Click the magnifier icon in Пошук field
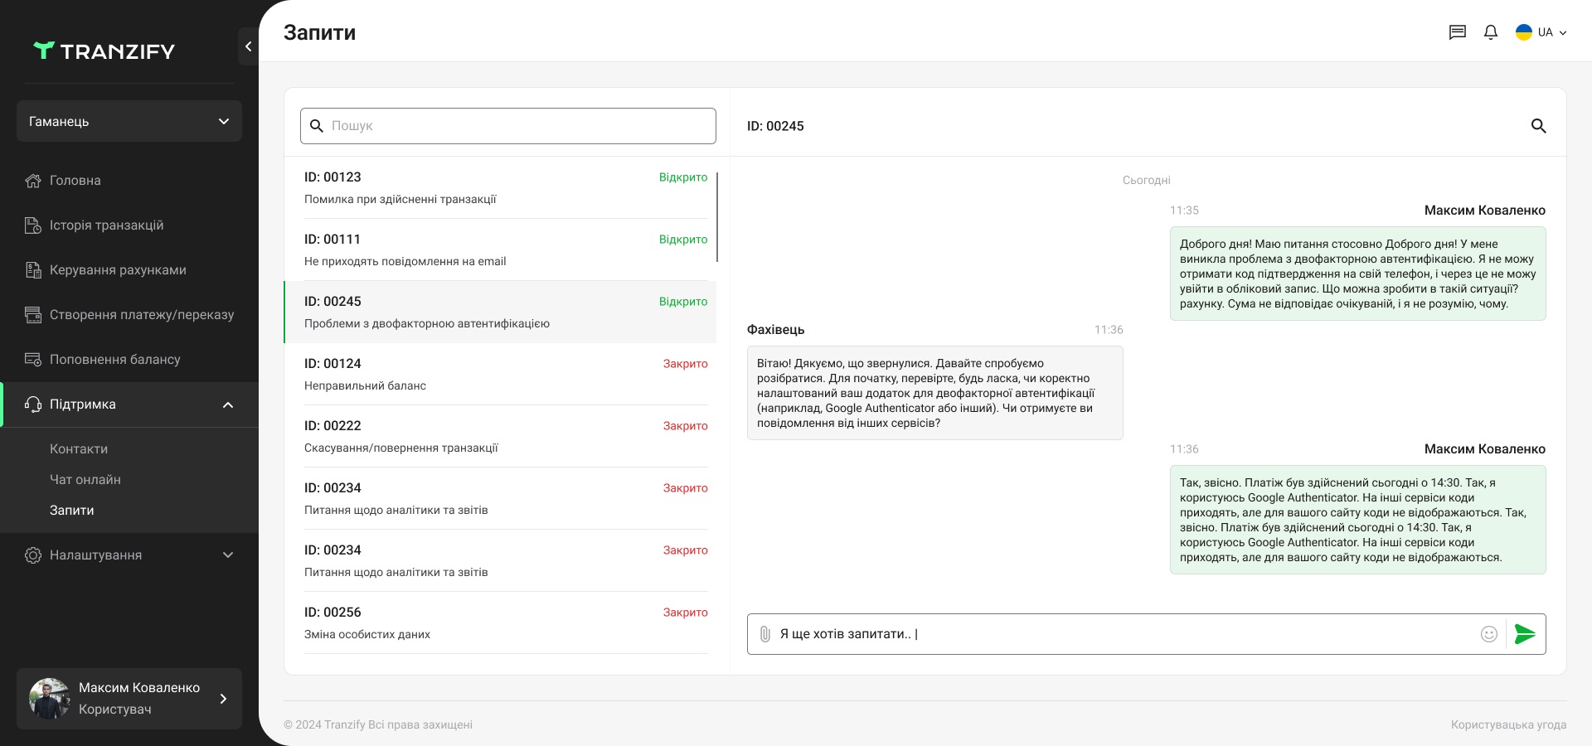Viewport: 1592px width, 746px height. pyautogui.click(x=317, y=126)
